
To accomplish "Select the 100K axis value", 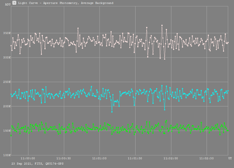I will tap(7, 155).
